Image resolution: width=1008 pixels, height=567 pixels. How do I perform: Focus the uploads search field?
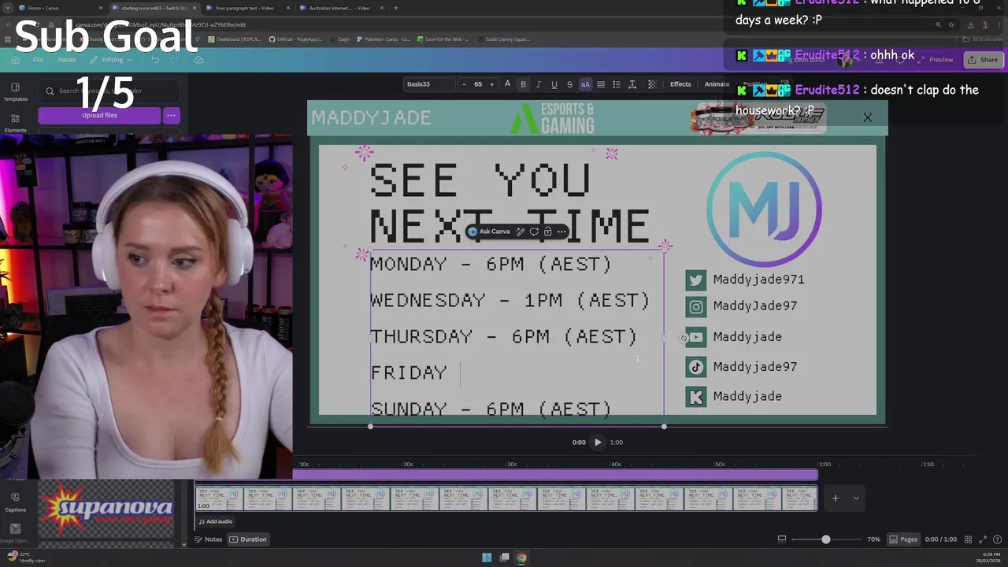point(109,91)
